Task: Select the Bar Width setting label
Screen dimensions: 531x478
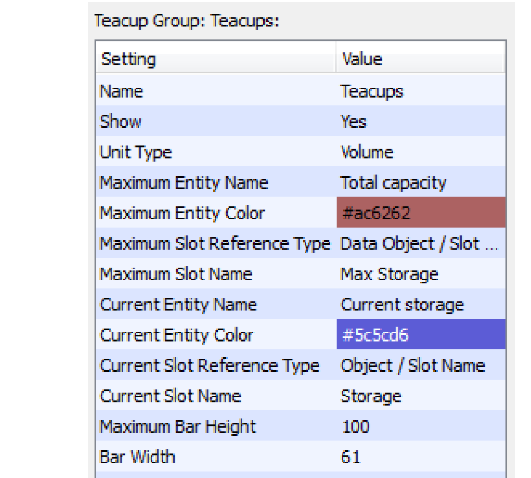Action: click(138, 457)
